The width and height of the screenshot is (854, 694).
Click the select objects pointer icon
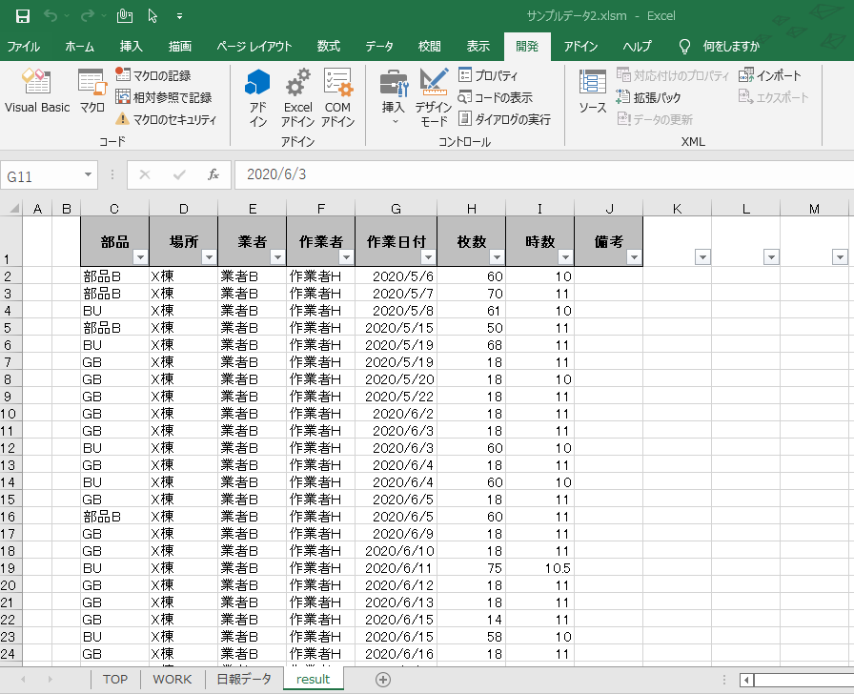(153, 16)
